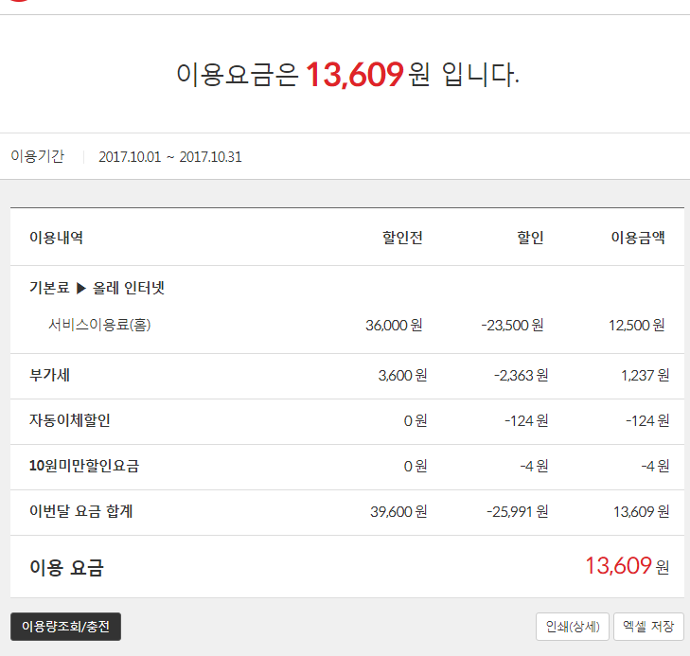Click the 부가세 row label
Screen dimensions: 690x656
coord(49,375)
